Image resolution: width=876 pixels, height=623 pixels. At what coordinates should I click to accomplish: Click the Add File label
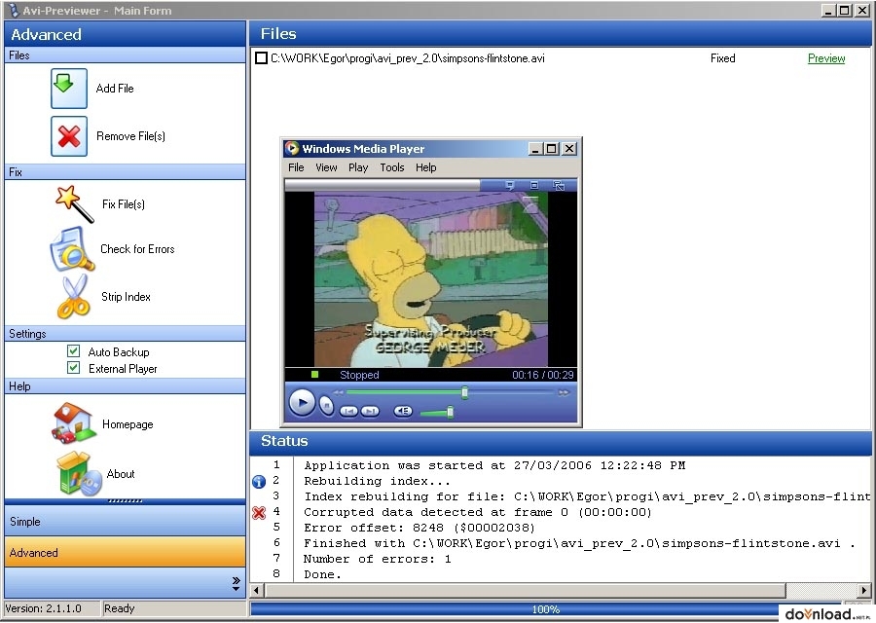coord(115,89)
